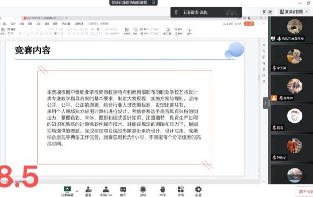This screenshot has width=313, height=197.
Task: Click the 离开会议 leave meeting button
Action: [x=305, y=192]
